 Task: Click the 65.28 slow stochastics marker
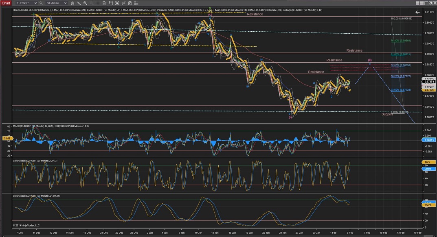[428, 205]
